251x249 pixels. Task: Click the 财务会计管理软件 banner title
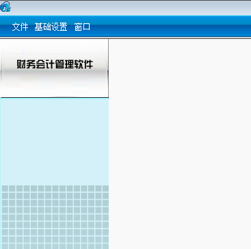pos(55,64)
